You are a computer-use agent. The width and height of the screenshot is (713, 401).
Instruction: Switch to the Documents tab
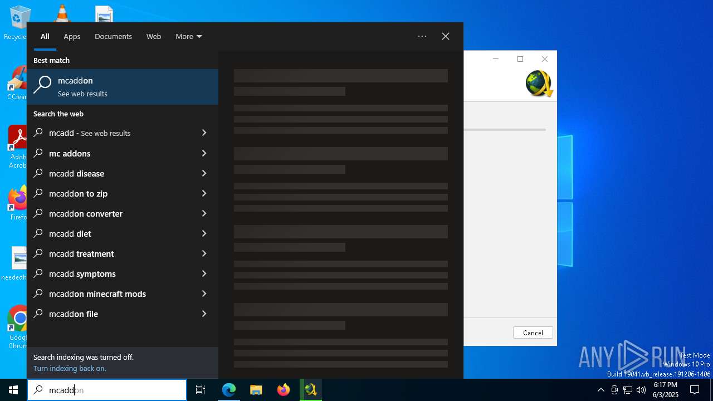113,37
